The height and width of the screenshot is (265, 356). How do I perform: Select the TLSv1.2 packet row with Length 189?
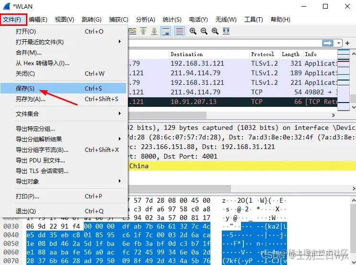233,73
